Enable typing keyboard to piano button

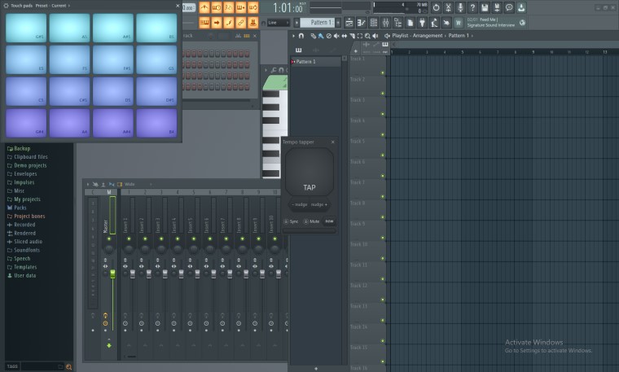point(204,23)
